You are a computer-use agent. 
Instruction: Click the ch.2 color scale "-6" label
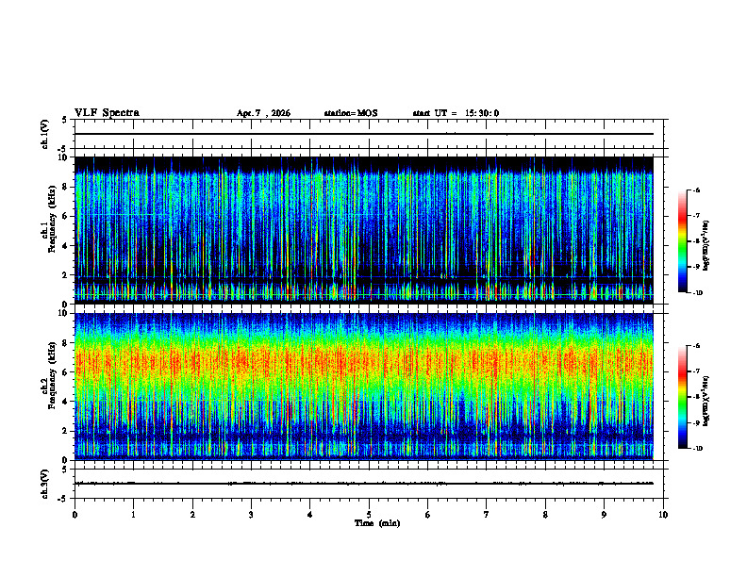[696, 346]
